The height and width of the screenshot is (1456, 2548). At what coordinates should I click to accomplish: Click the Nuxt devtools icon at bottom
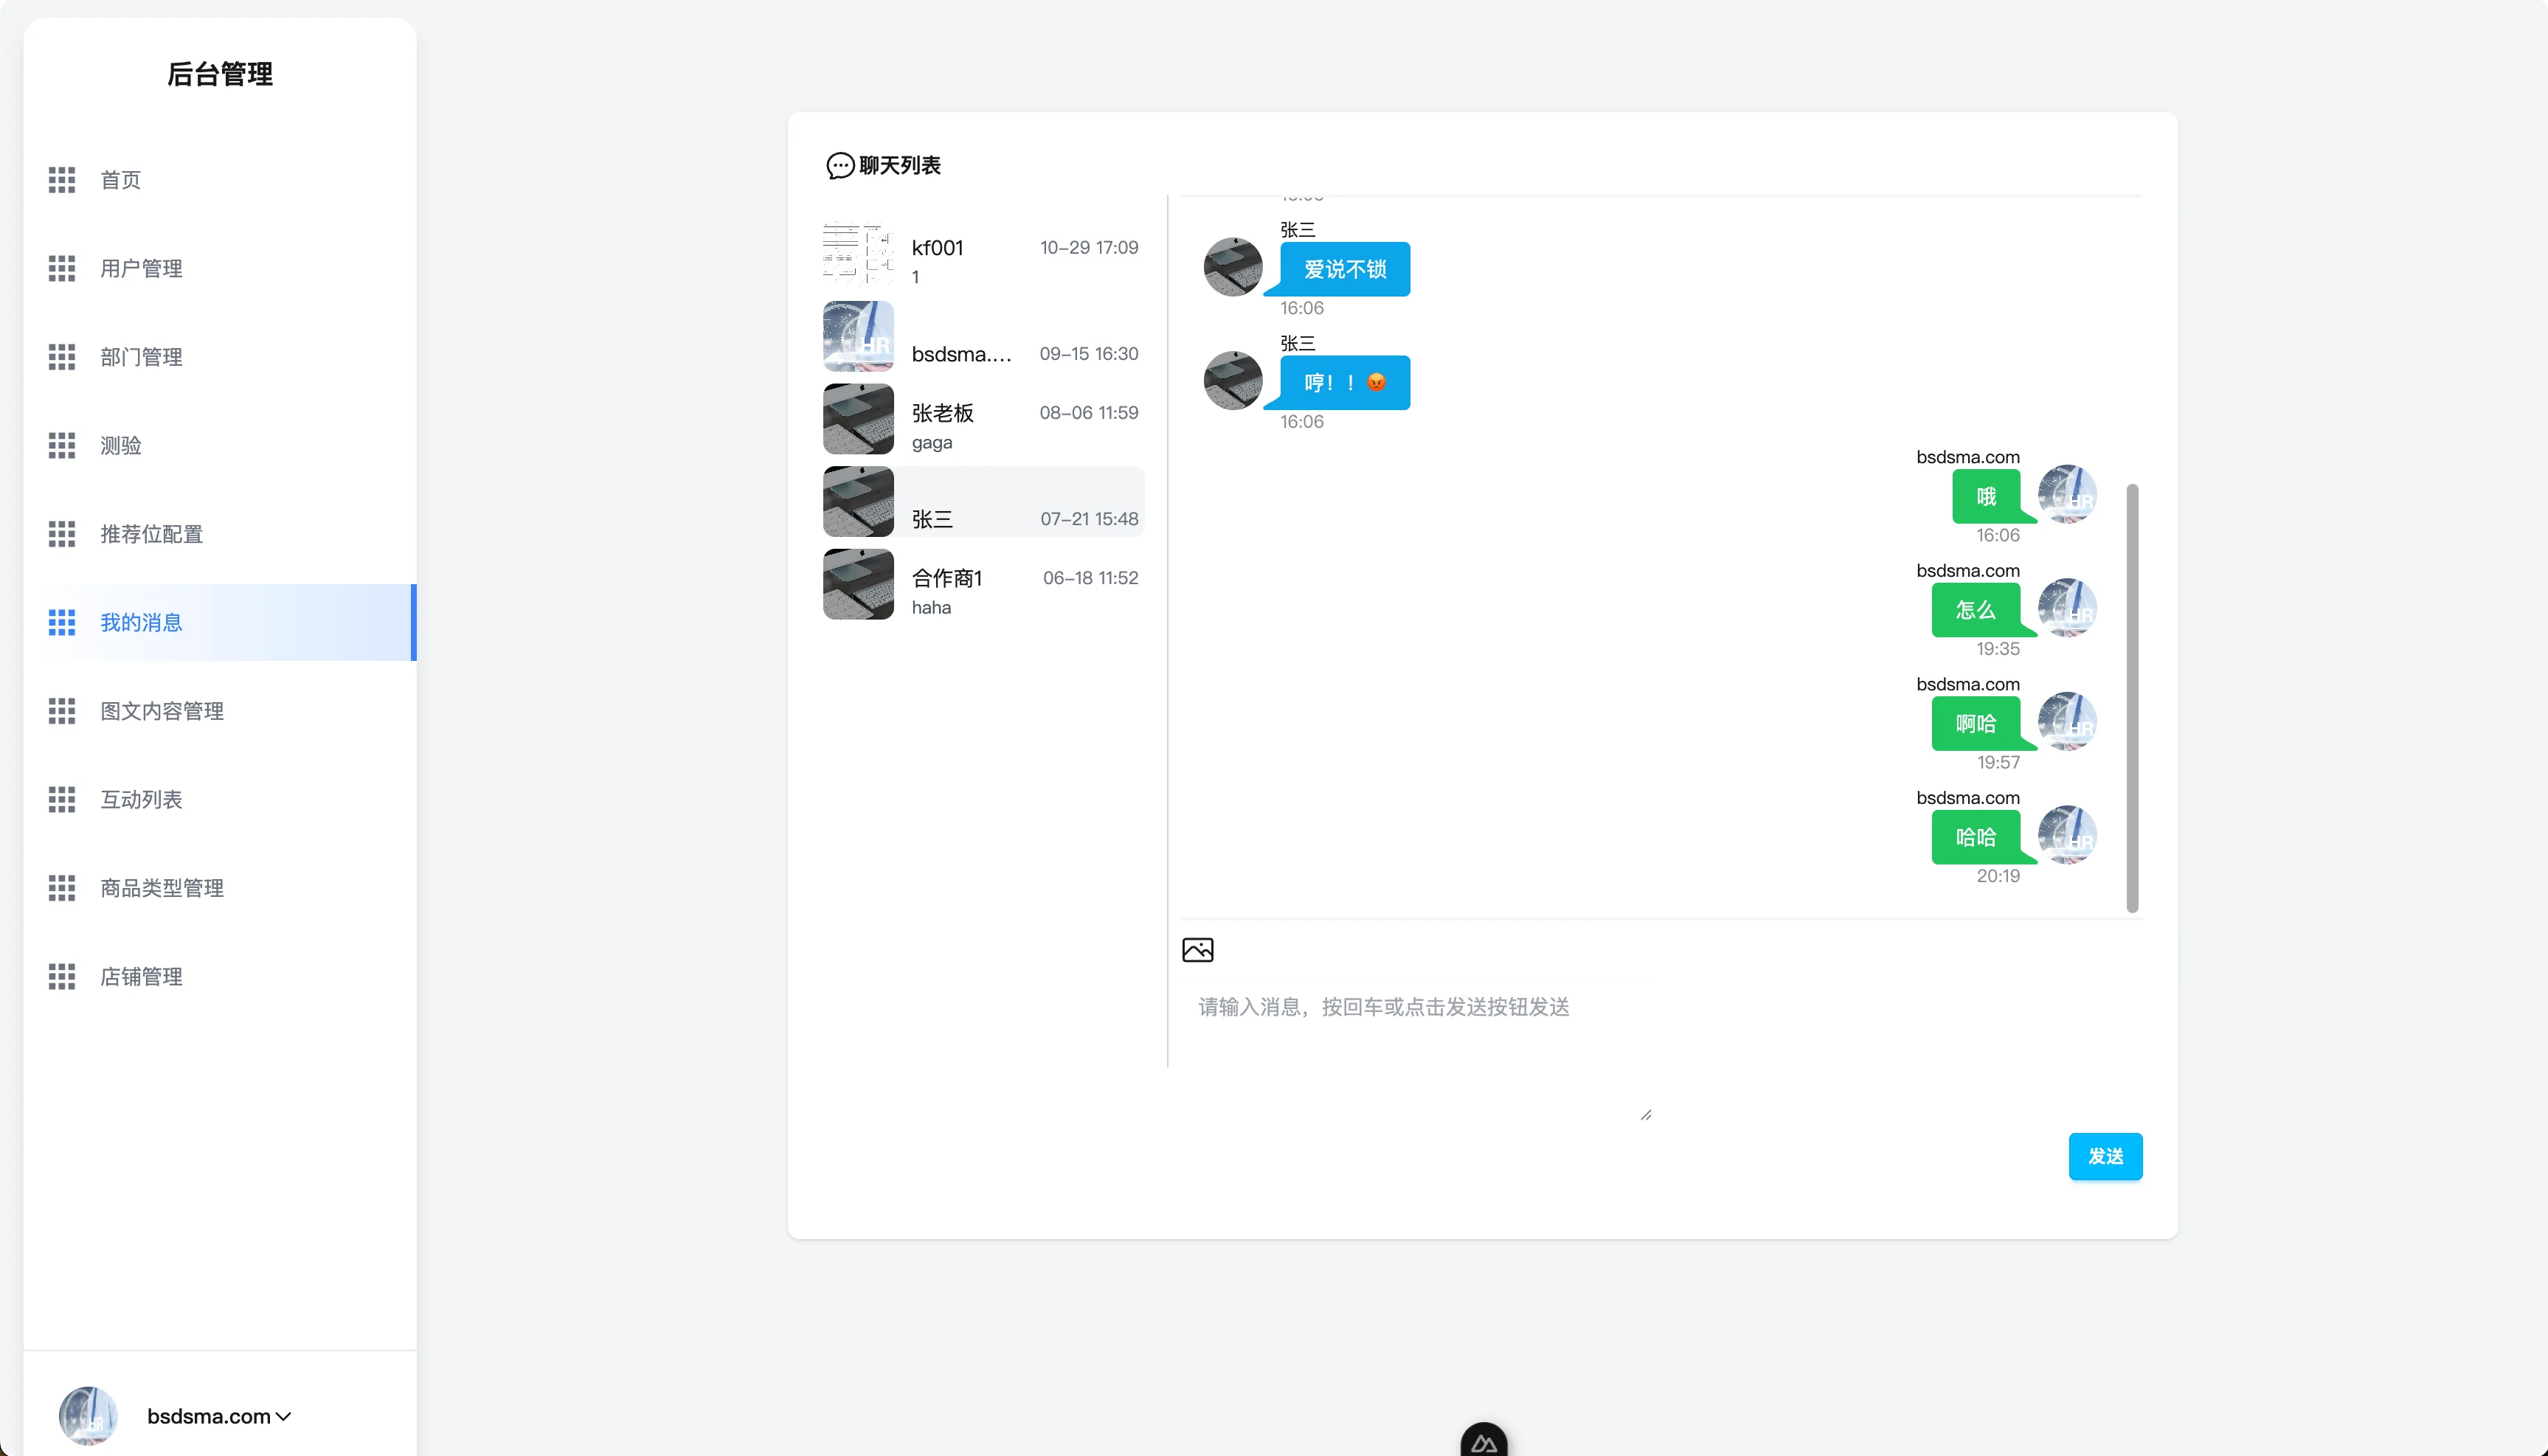point(1483,1441)
